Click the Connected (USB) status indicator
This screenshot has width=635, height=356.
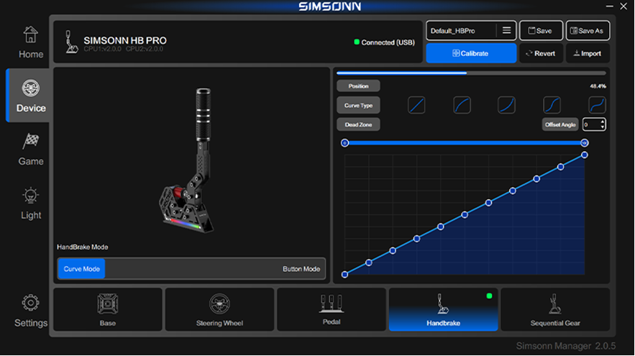coord(384,42)
